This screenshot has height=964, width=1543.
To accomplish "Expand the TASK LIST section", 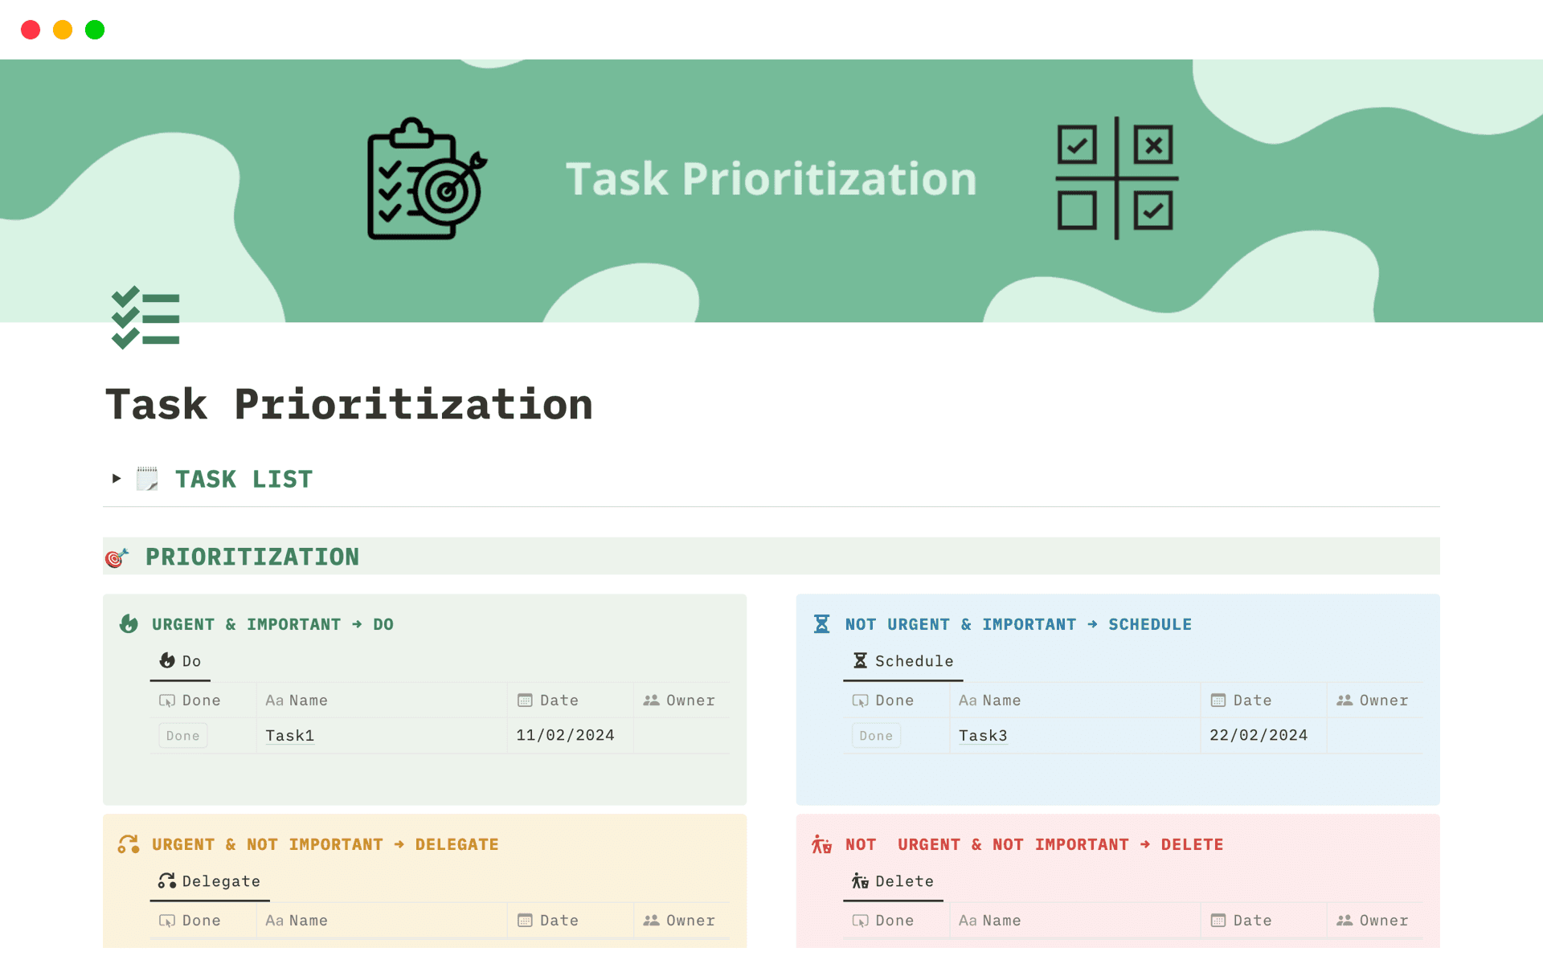I will point(115,478).
